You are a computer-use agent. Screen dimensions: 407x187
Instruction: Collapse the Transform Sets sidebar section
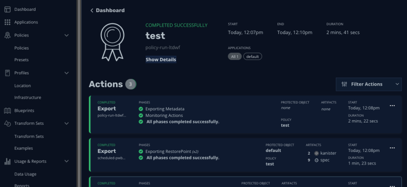pos(66,123)
